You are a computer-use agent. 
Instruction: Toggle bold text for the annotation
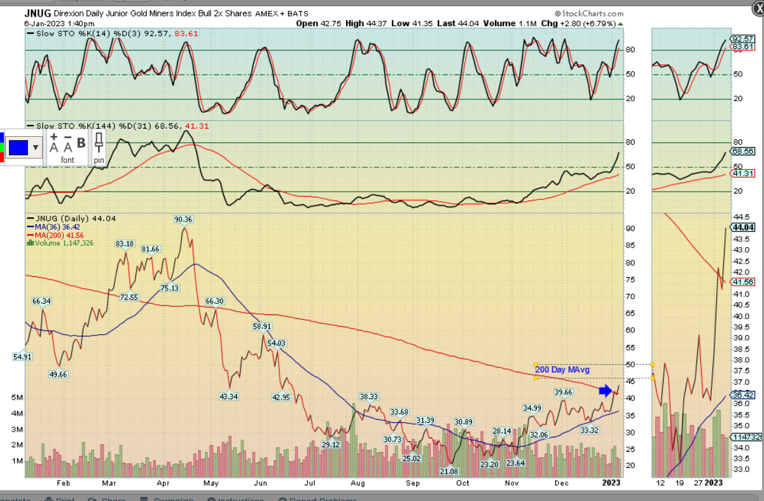click(81, 143)
